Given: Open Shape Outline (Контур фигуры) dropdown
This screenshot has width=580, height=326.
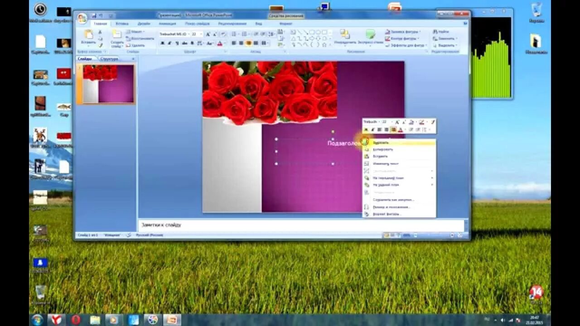Looking at the screenshot, I should pos(401,38).
